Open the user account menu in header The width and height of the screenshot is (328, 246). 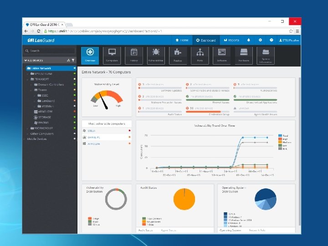(x=289, y=40)
